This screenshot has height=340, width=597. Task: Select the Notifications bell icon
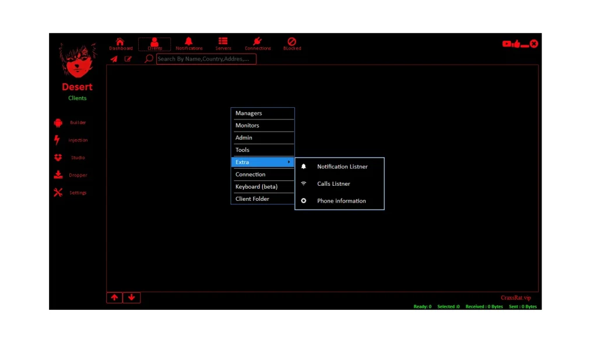[x=189, y=41]
